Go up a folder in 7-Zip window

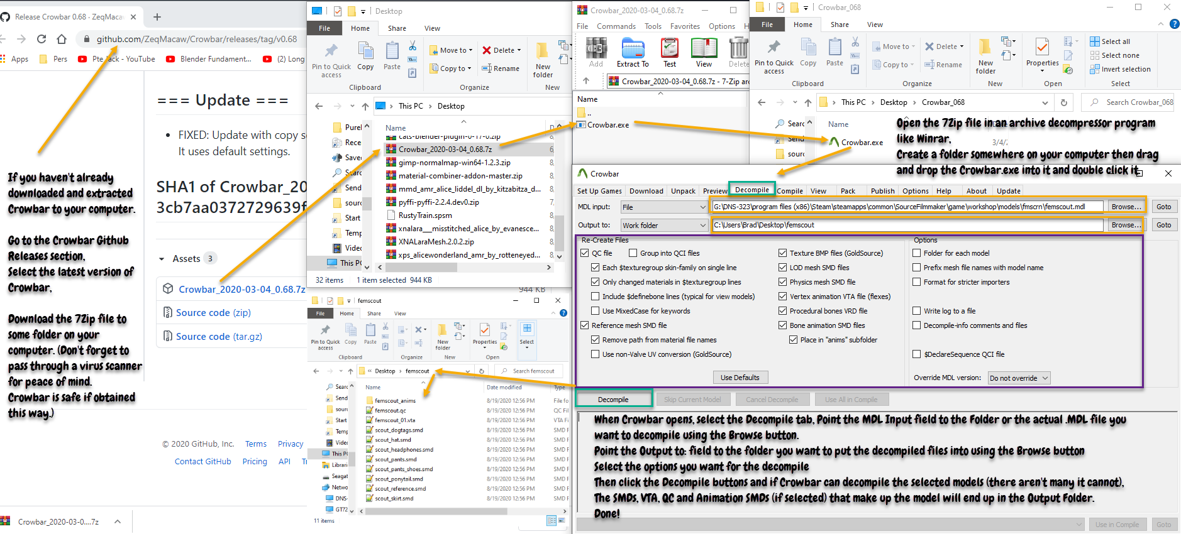[586, 80]
